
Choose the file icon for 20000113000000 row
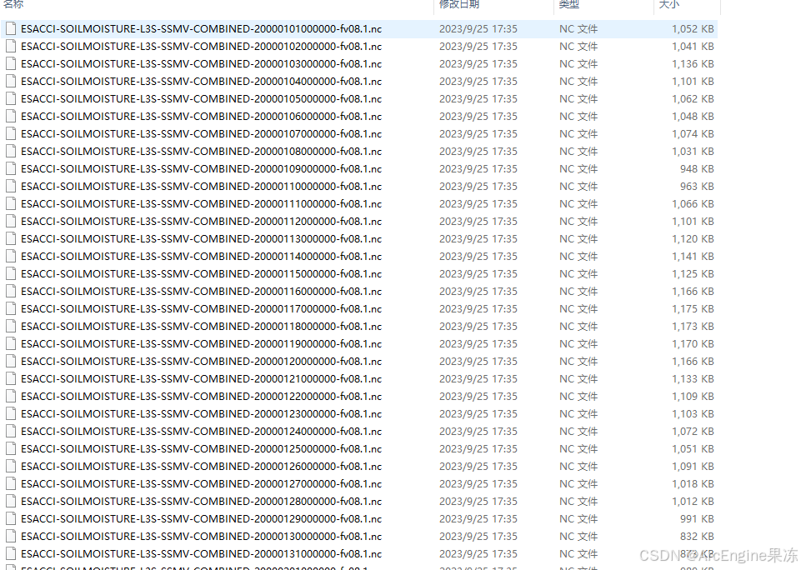tap(11, 239)
